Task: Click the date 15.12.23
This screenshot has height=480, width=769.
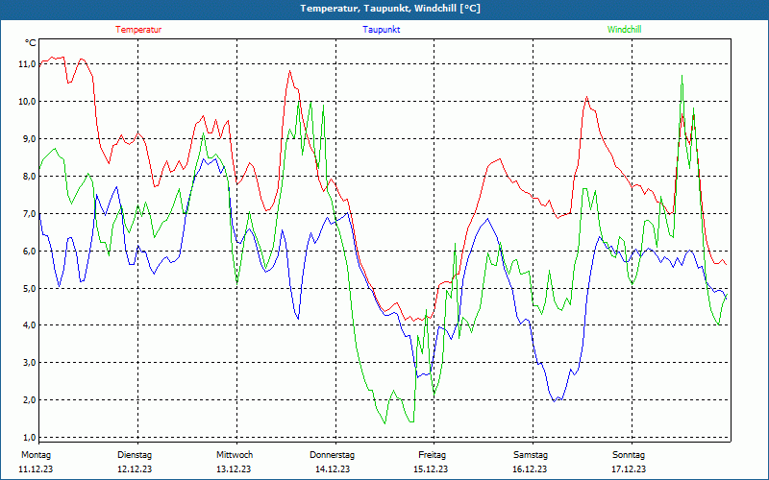Action: (431, 469)
